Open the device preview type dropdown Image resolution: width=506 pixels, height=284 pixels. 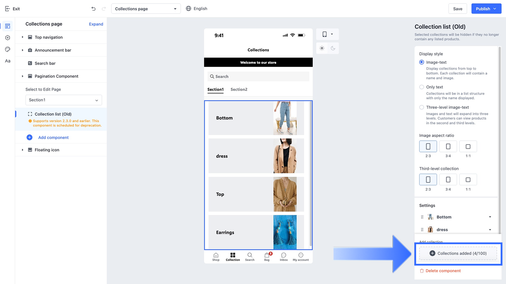[327, 34]
